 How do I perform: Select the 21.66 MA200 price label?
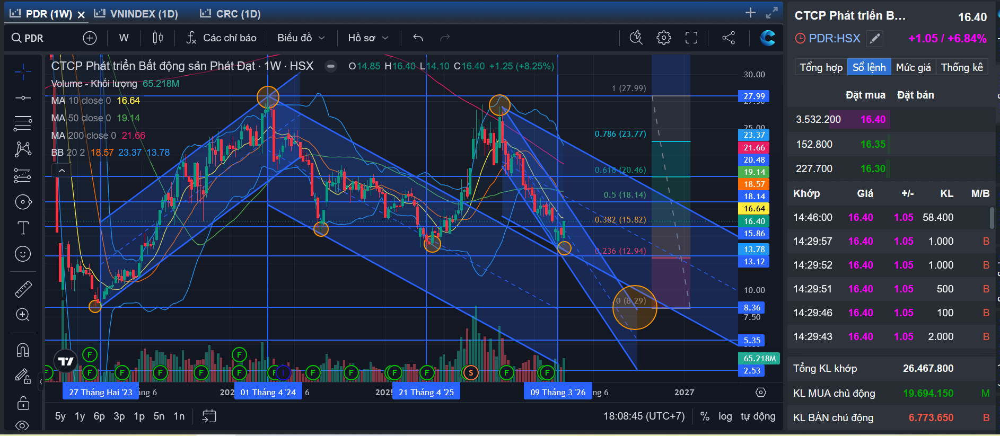point(754,148)
